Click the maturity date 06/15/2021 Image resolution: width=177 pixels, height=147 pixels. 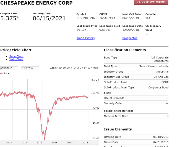coord(49,18)
